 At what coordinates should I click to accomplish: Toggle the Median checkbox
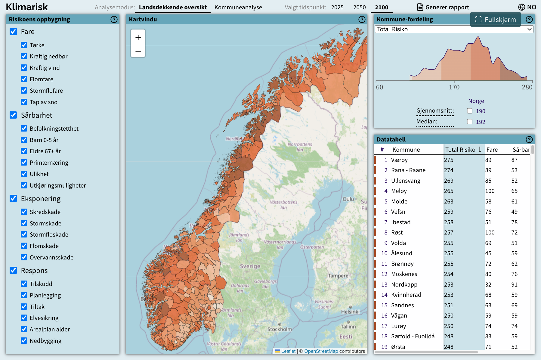[470, 122]
